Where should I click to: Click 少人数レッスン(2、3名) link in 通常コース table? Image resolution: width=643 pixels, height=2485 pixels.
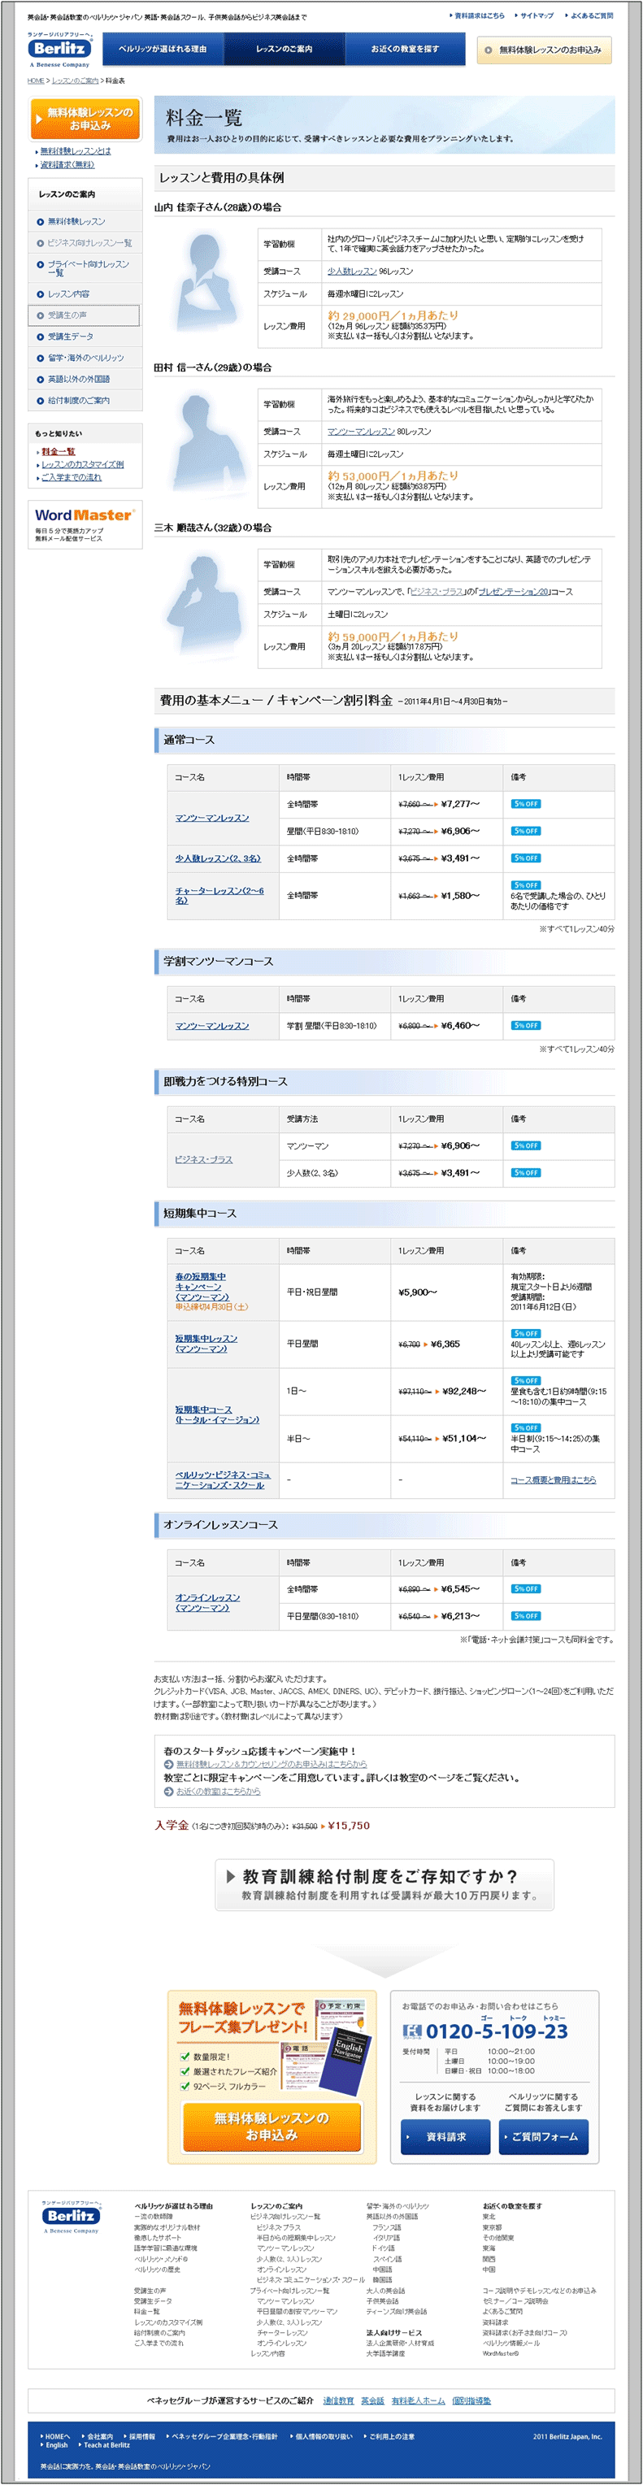point(218,858)
